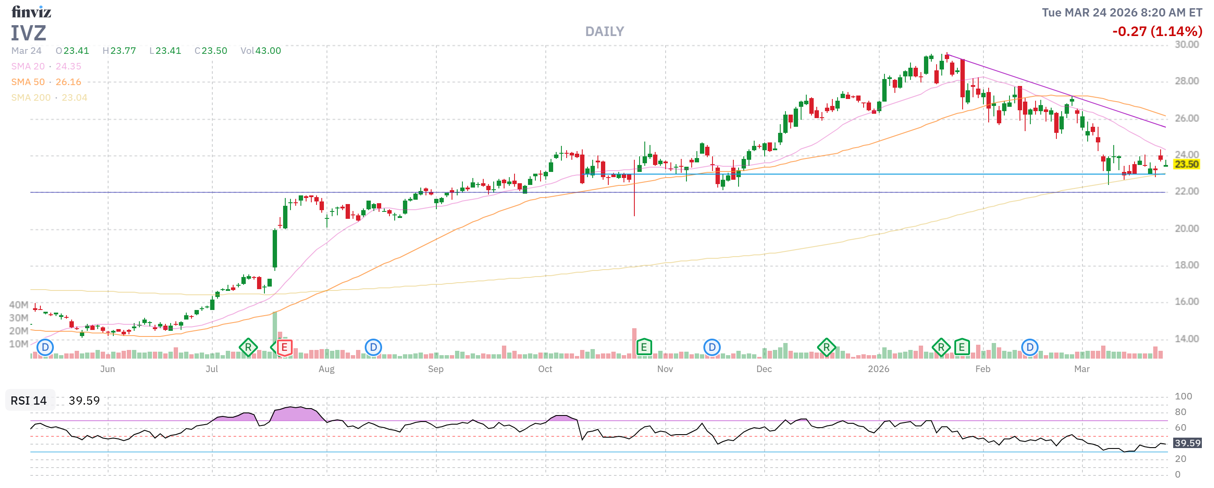Open the DAILY timeframe selector
This screenshot has width=1214, height=488.
605,31
